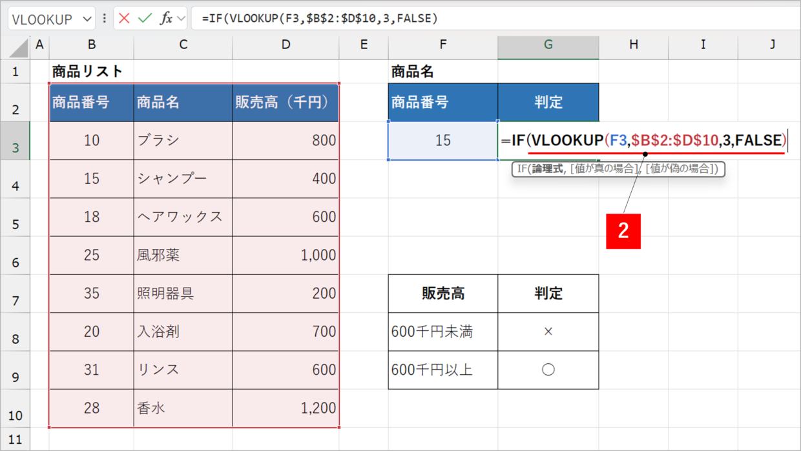Select column H header

click(634, 45)
